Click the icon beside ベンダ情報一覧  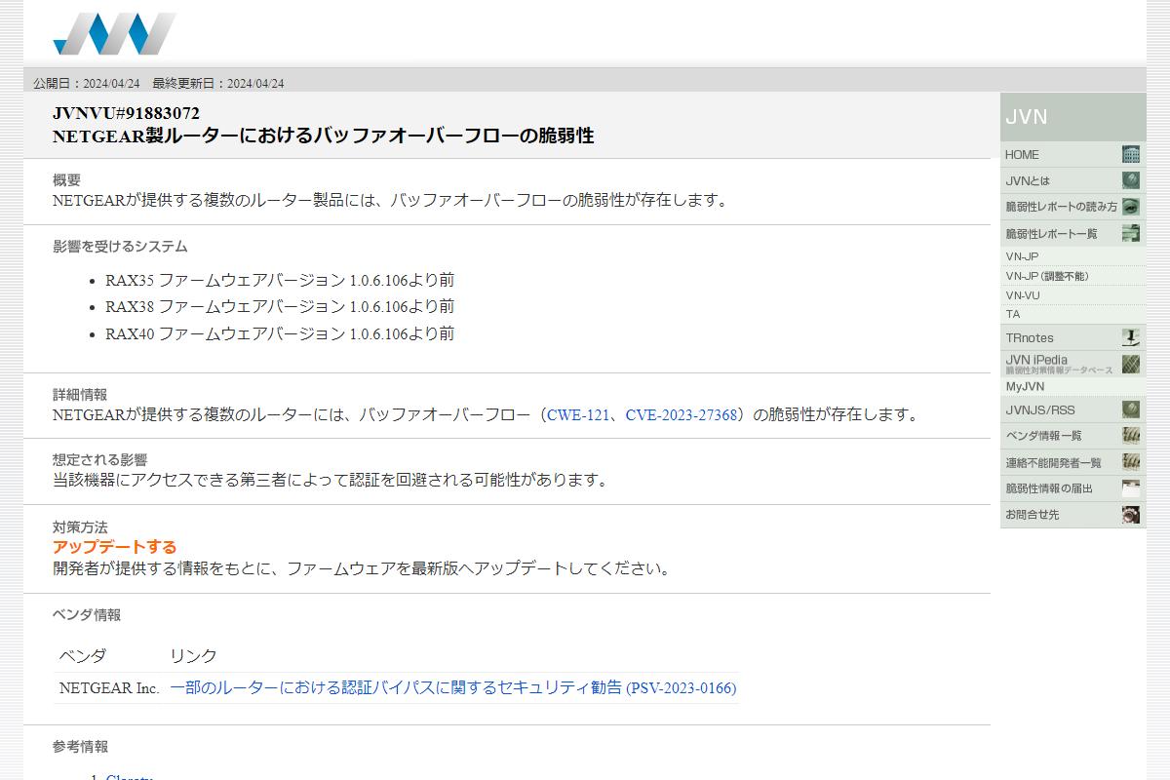(1130, 436)
